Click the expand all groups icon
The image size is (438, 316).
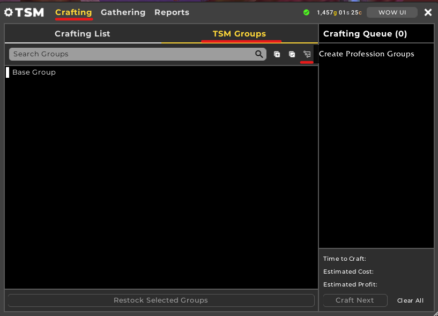[277, 54]
